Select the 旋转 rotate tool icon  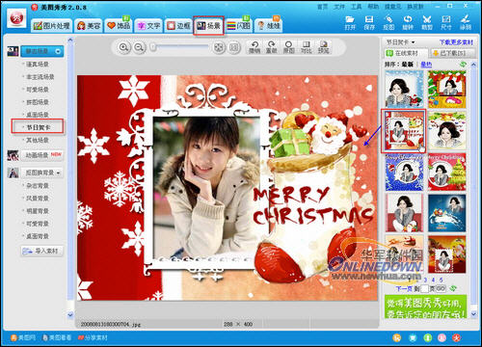tap(408, 23)
